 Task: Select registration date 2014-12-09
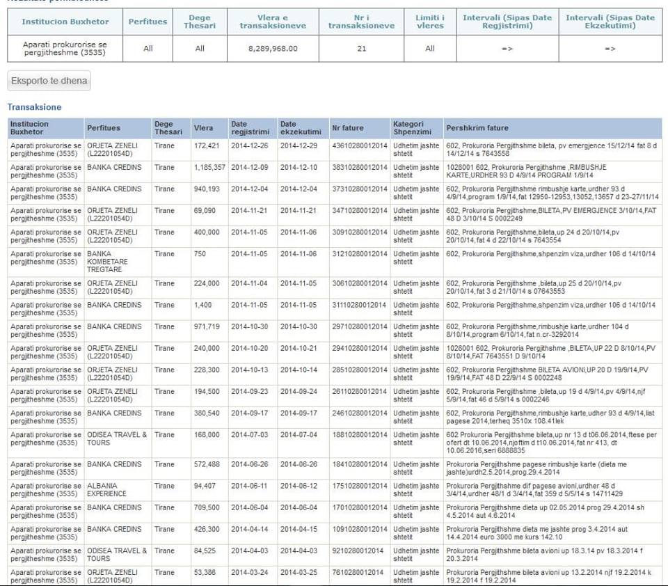click(x=250, y=168)
